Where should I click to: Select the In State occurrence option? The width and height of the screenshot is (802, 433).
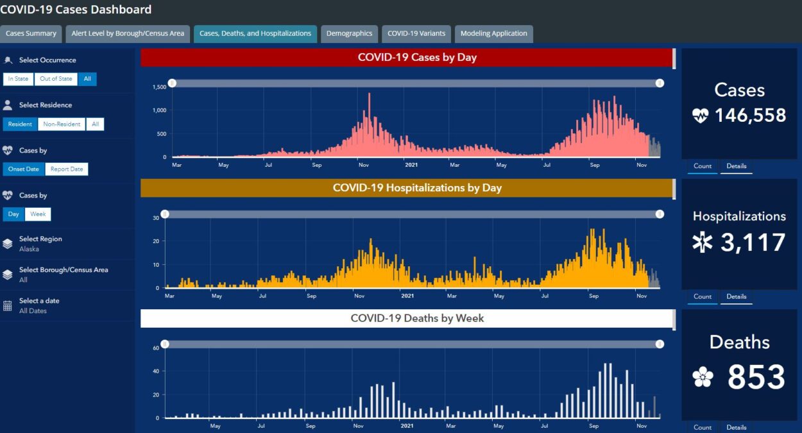[18, 79]
